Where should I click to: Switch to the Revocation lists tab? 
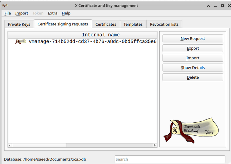[x=164, y=24]
